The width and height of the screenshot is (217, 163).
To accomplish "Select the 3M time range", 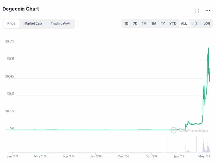I will tap(153, 23).
